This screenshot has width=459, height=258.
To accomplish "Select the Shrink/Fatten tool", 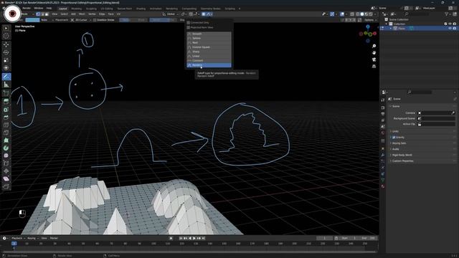I will (x=6, y=171).
